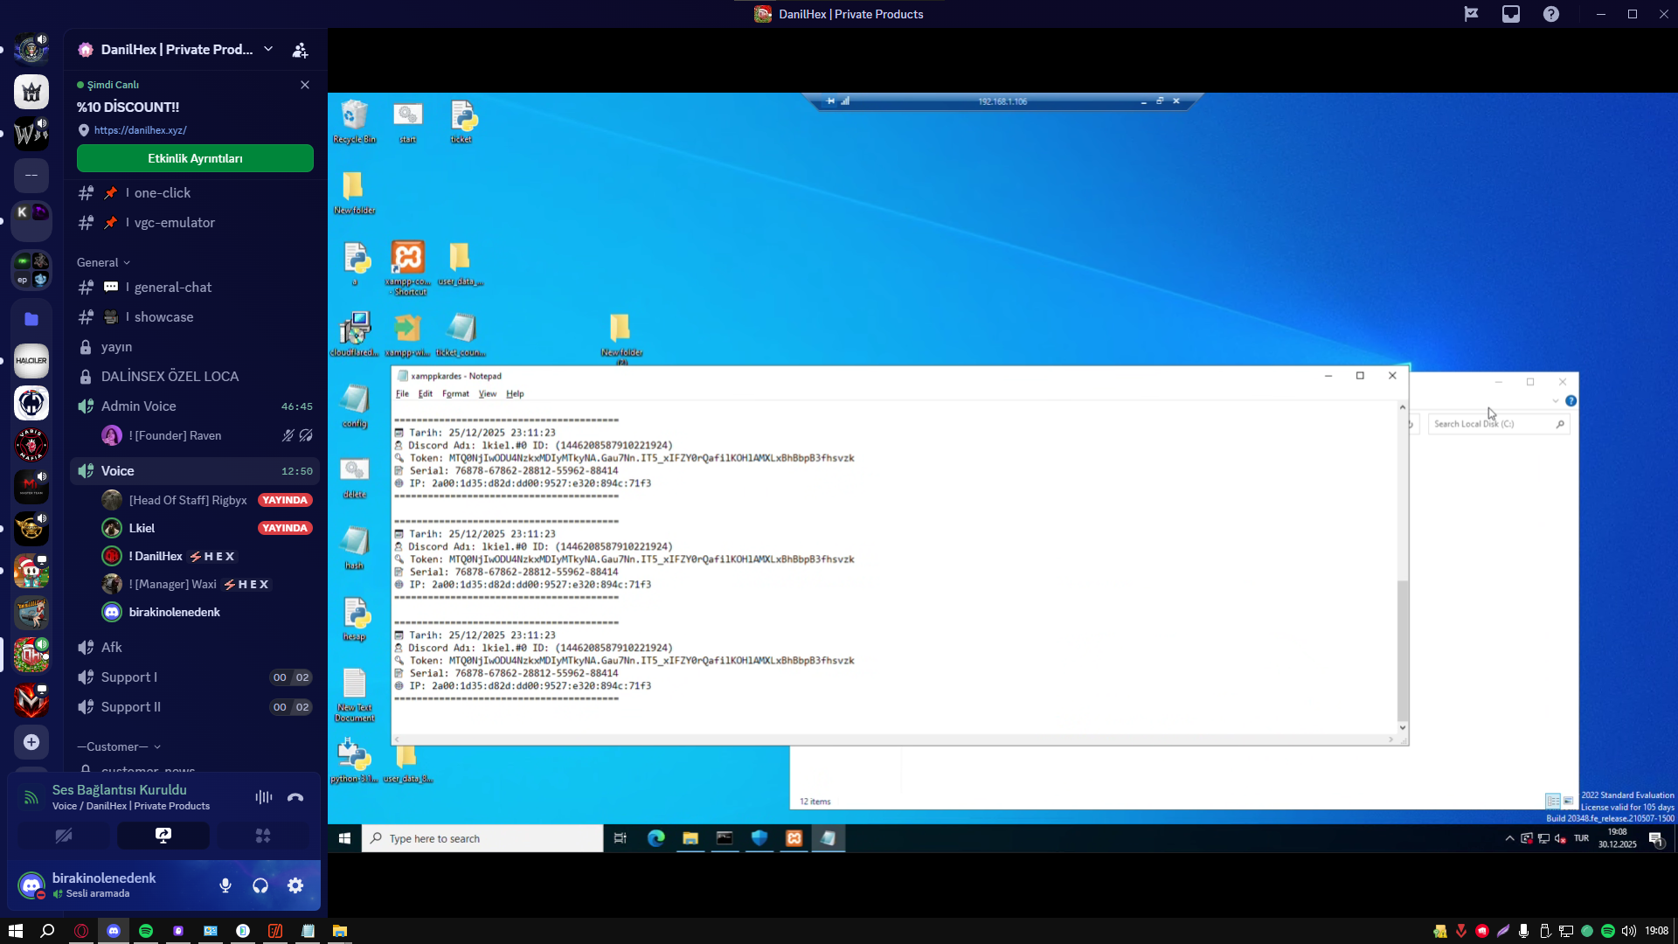The image size is (1678, 944).
Task: Open Notepad Help menu
Action: (x=515, y=394)
